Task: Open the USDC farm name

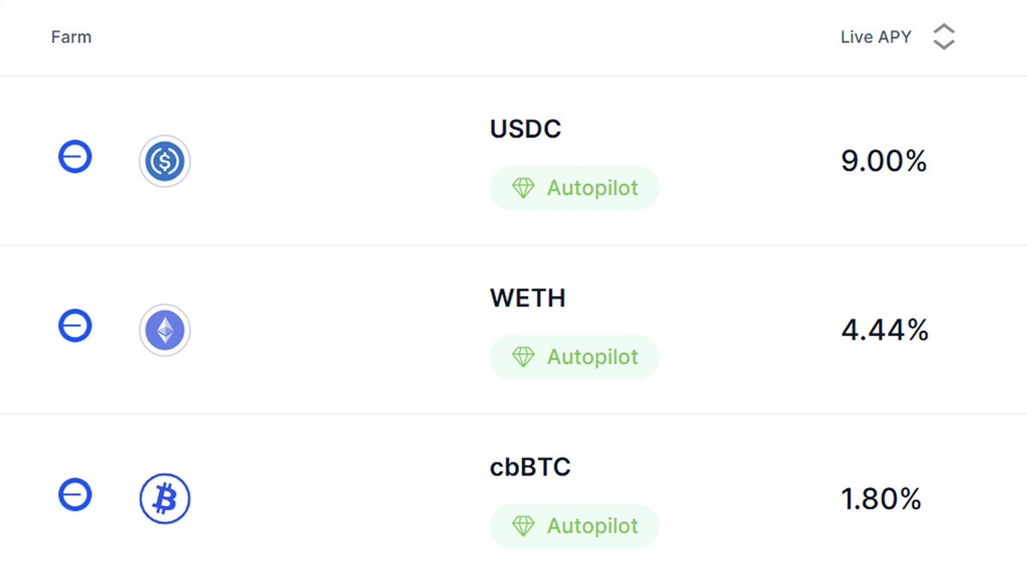Action: [525, 129]
